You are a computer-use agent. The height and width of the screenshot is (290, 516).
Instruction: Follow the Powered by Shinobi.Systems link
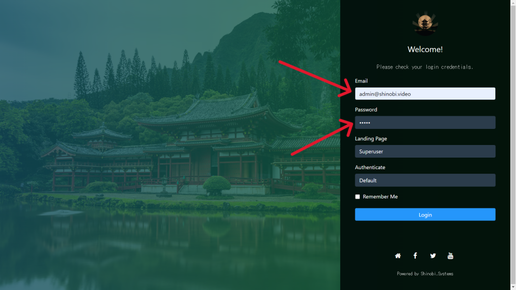[425, 273]
